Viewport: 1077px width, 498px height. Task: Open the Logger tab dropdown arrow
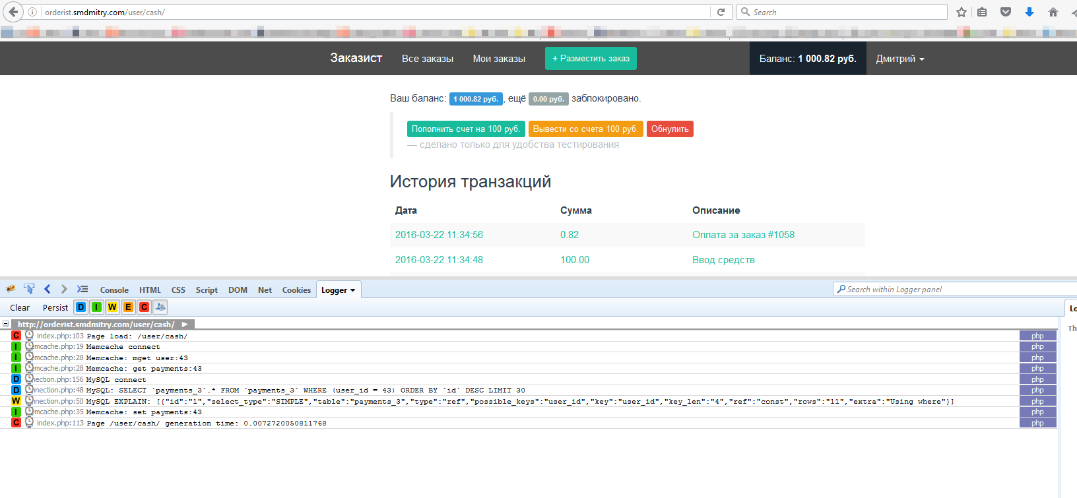click(x=352, y=290)
